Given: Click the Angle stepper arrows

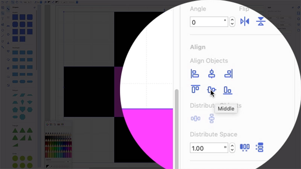Looking at the screenshot, I should tap(232, 22).
